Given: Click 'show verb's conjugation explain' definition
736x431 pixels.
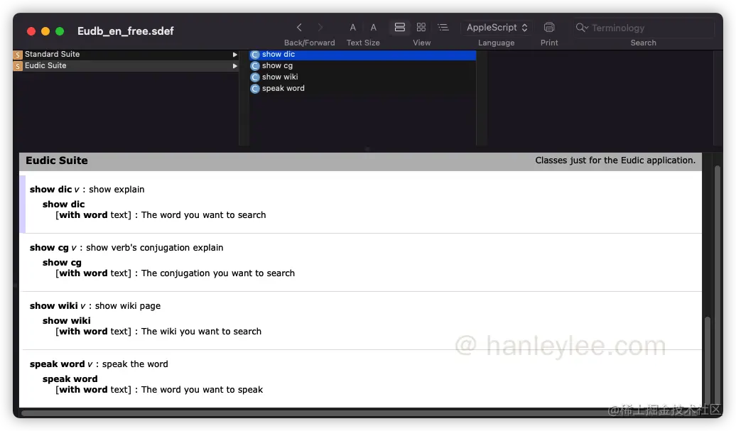Looking at the screenshot, I should (x=154, y=248).
